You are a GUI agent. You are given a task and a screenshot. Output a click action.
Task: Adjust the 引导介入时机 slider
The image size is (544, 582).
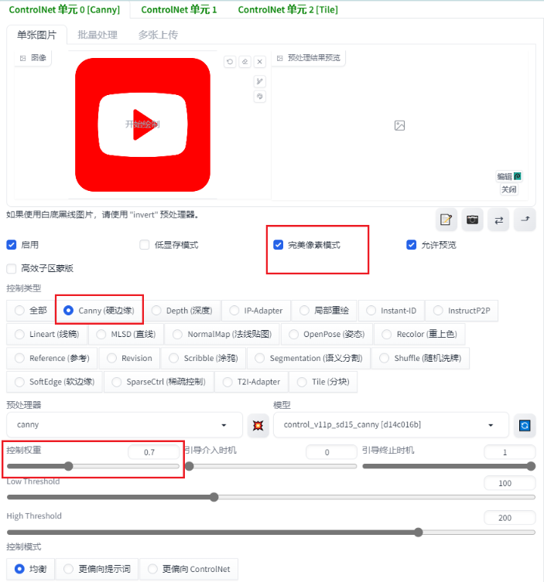[271, 466]
